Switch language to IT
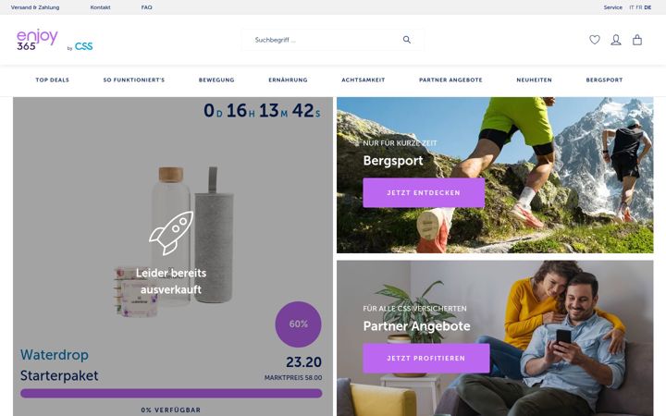 pos(632,7)
